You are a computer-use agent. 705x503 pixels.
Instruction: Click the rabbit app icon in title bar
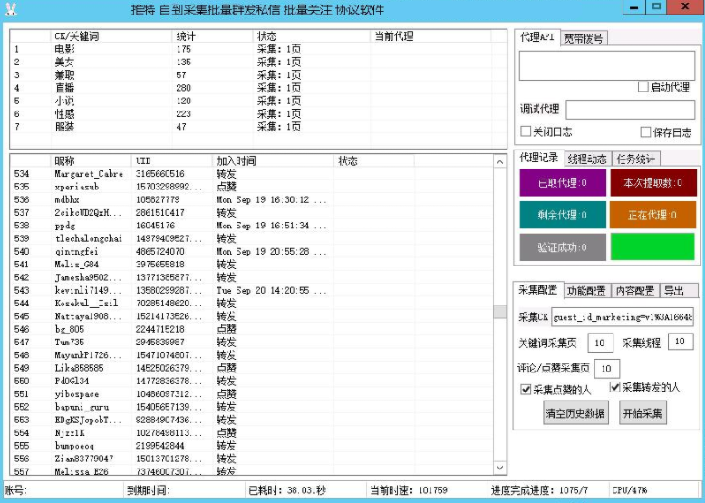(x=10, y=9)
